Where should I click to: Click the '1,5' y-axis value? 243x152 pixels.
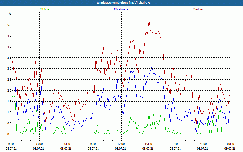pyautogui.click(x=9, y=102)
